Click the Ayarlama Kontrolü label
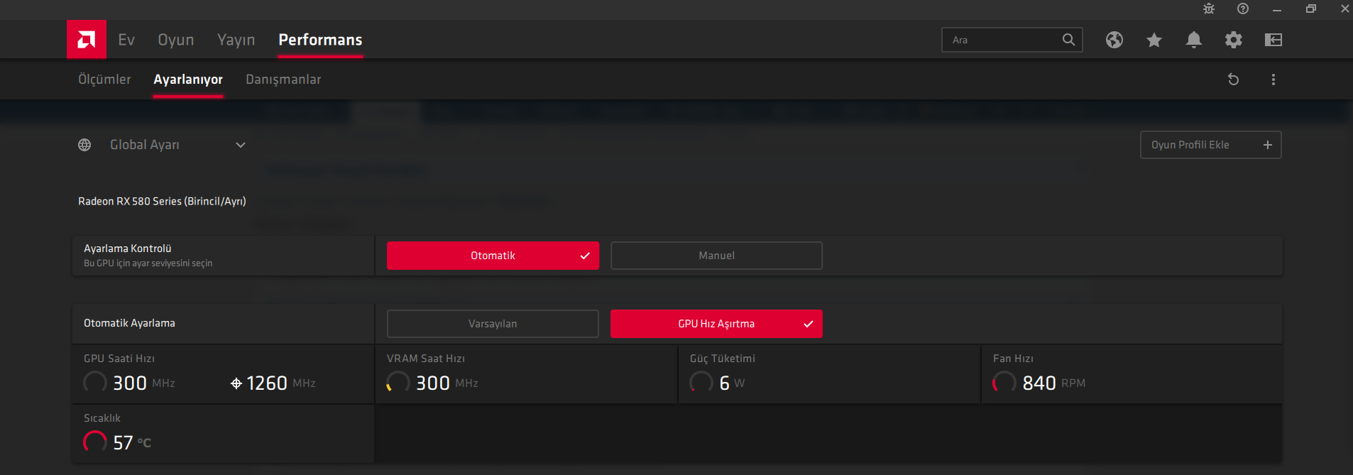Image resolution: width=1353 pixels, height=475 pixels. (x=128, y=249)
